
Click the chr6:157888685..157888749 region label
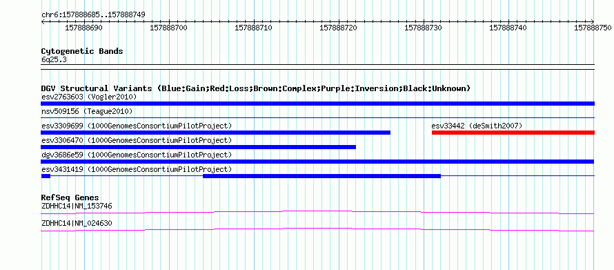(93, 15)
